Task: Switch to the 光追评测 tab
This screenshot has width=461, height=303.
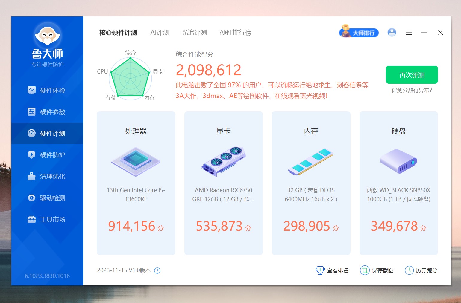Action: point(194,33)
